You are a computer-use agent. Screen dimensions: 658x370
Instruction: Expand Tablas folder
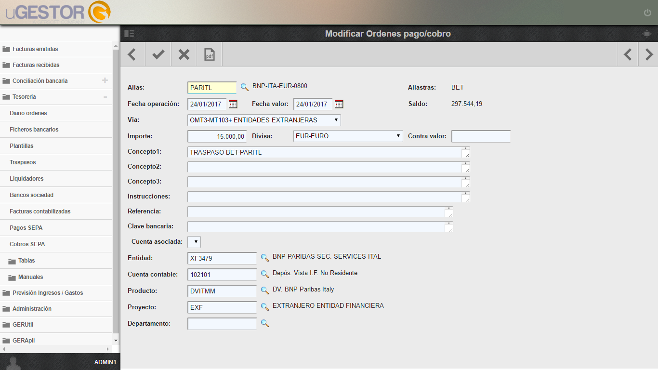pos(56,261)
